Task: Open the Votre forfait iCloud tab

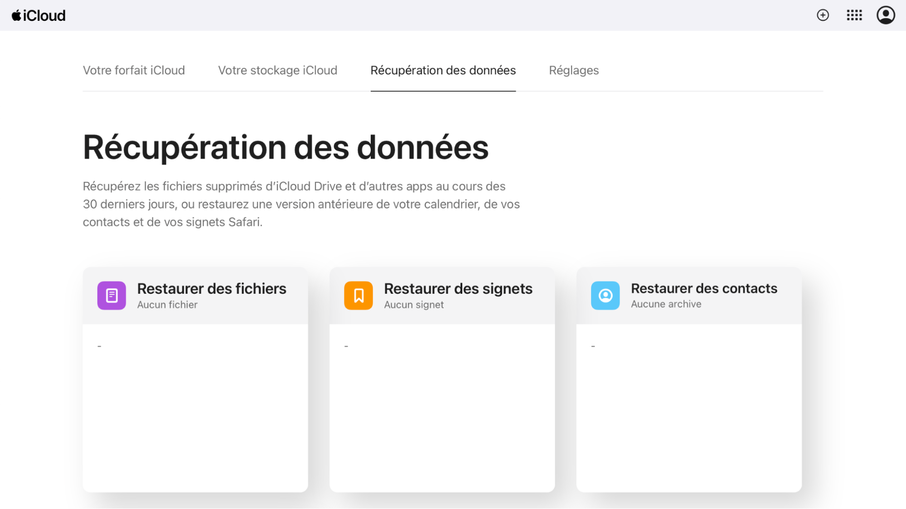Action: pyautogui.click(x=134, y=70)
